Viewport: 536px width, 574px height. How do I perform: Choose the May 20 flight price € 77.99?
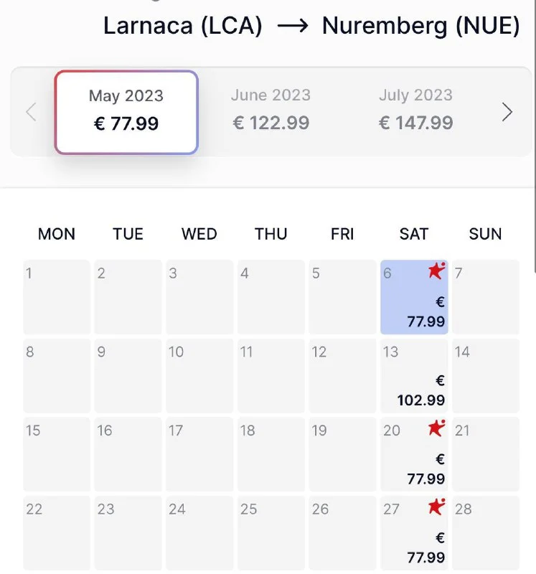point(425,469)
